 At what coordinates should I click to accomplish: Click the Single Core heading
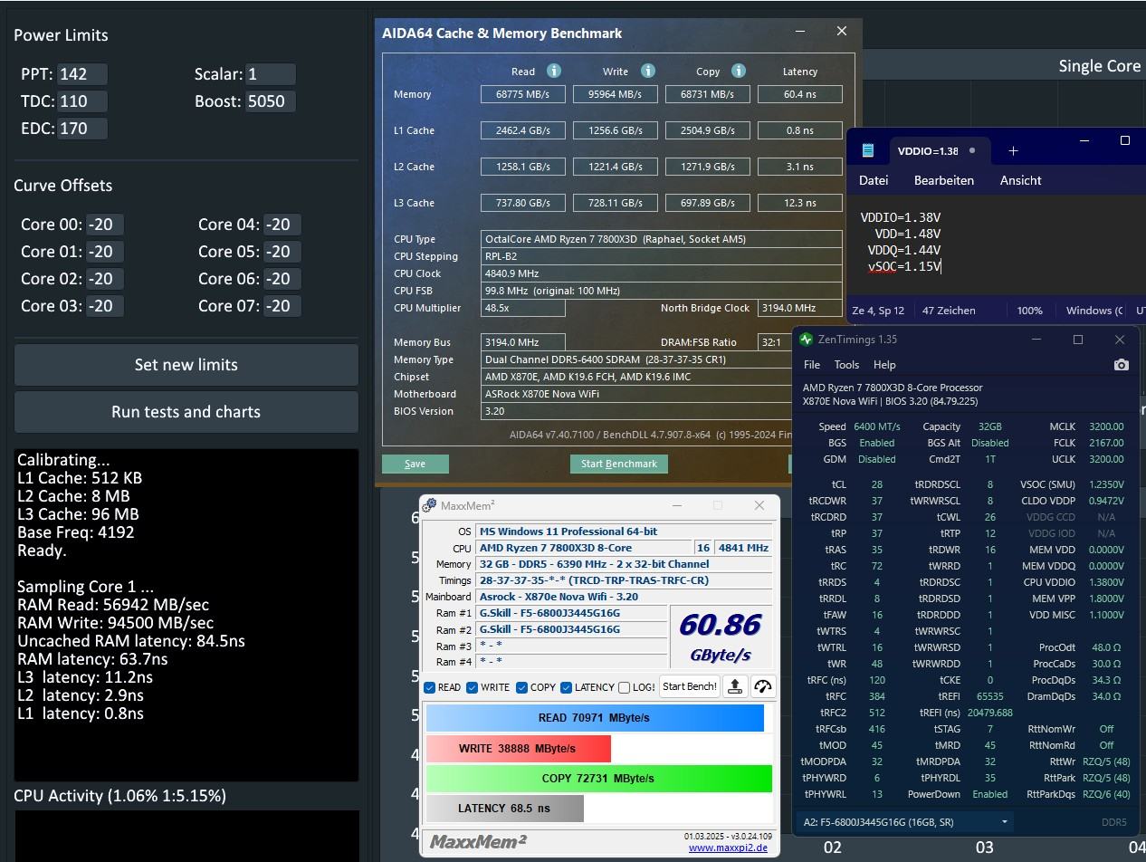click(x=1100, y=66)
